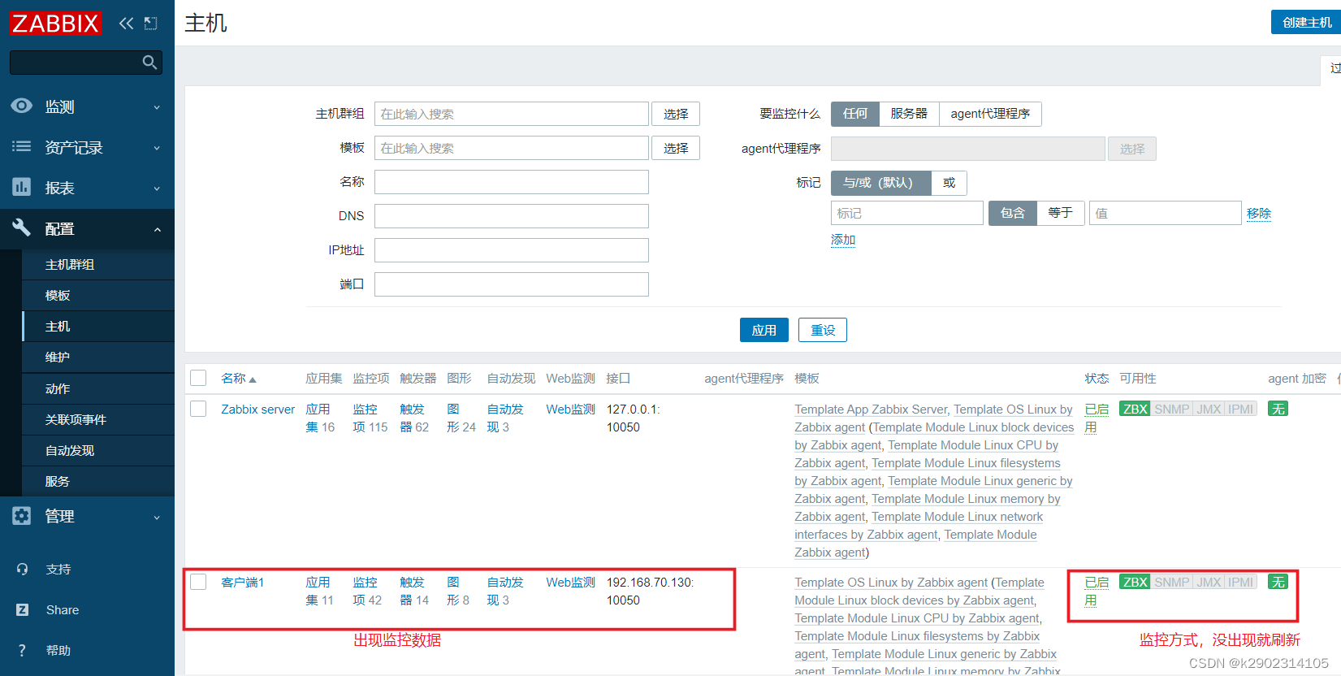Focus the 标记 tag name field
Screen dimensions: 1341x676
[907, 213]
